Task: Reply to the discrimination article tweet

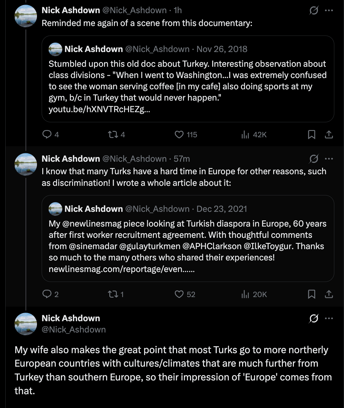Action: click(47, 294)
